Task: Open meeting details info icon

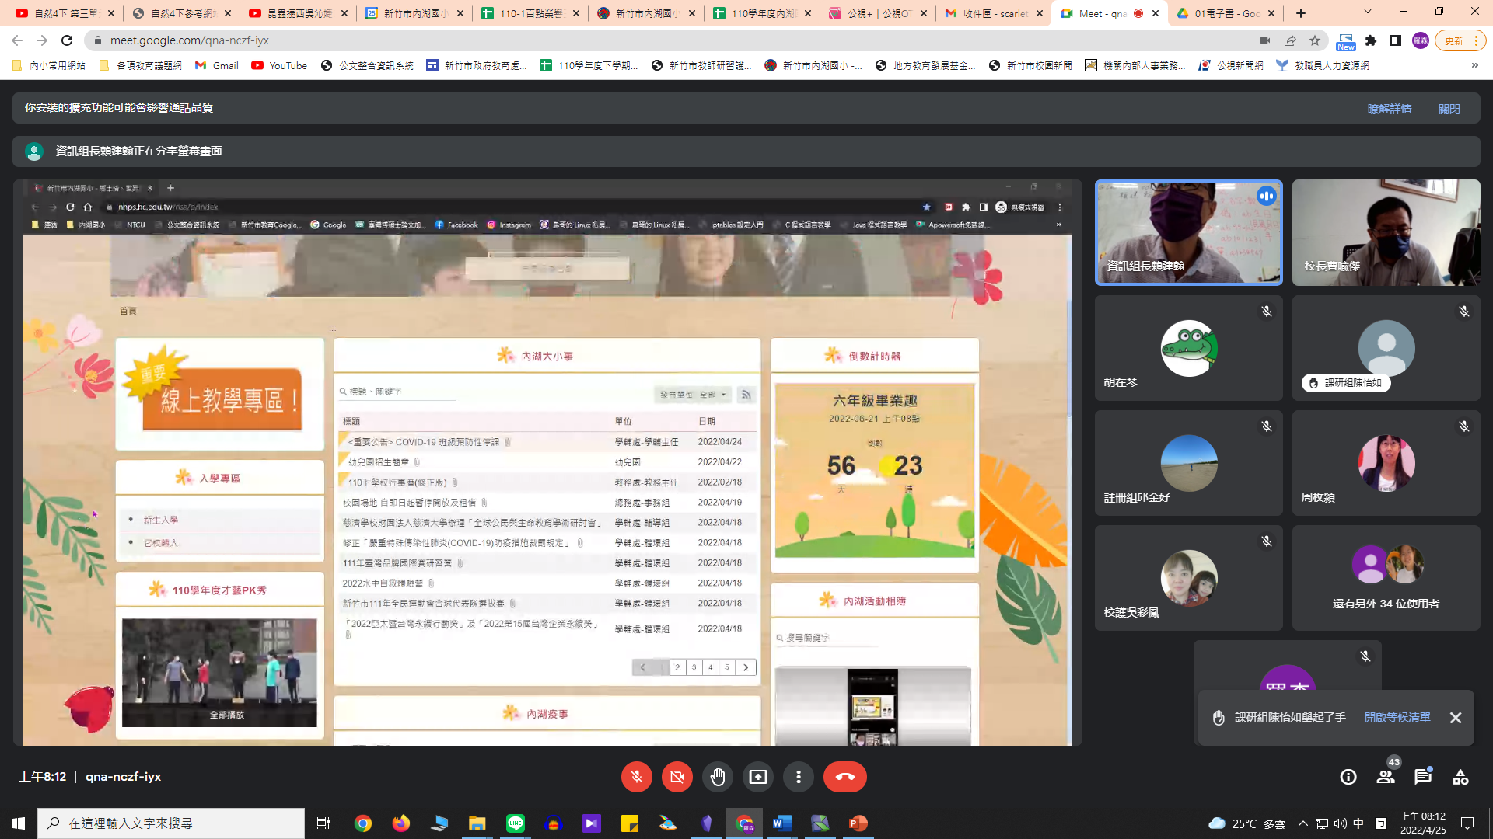Action: point(1348,777)
